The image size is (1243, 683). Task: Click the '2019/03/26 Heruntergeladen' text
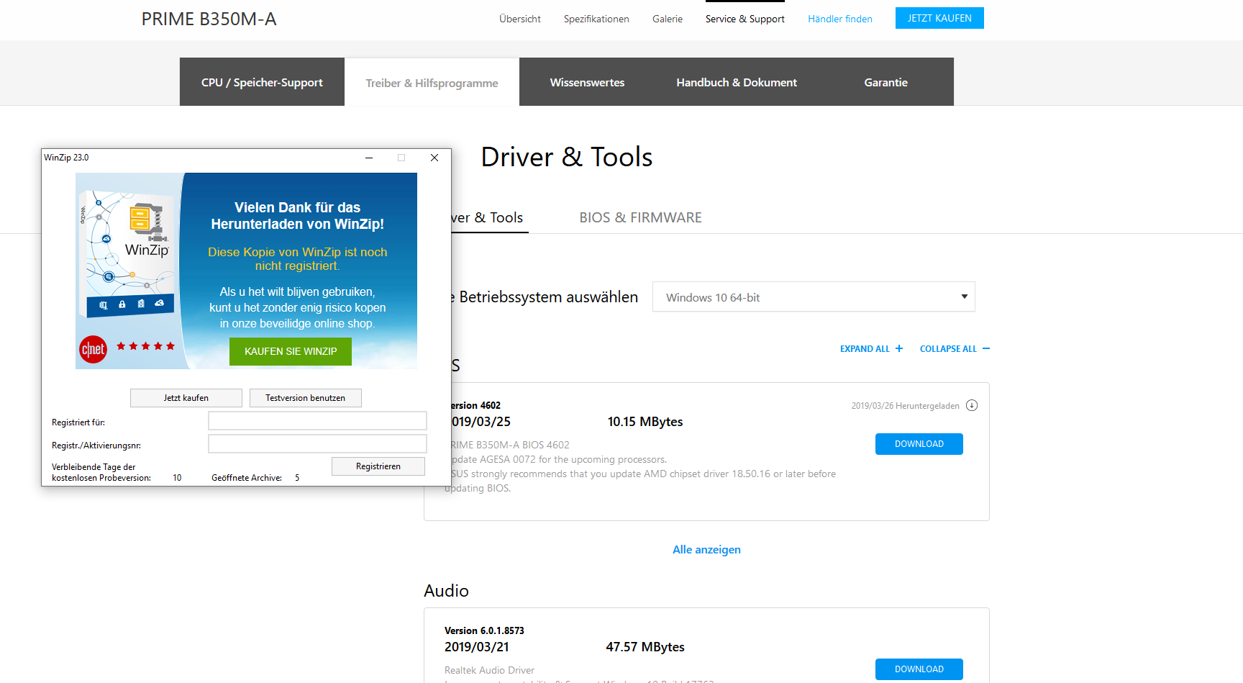pos(906,406)
